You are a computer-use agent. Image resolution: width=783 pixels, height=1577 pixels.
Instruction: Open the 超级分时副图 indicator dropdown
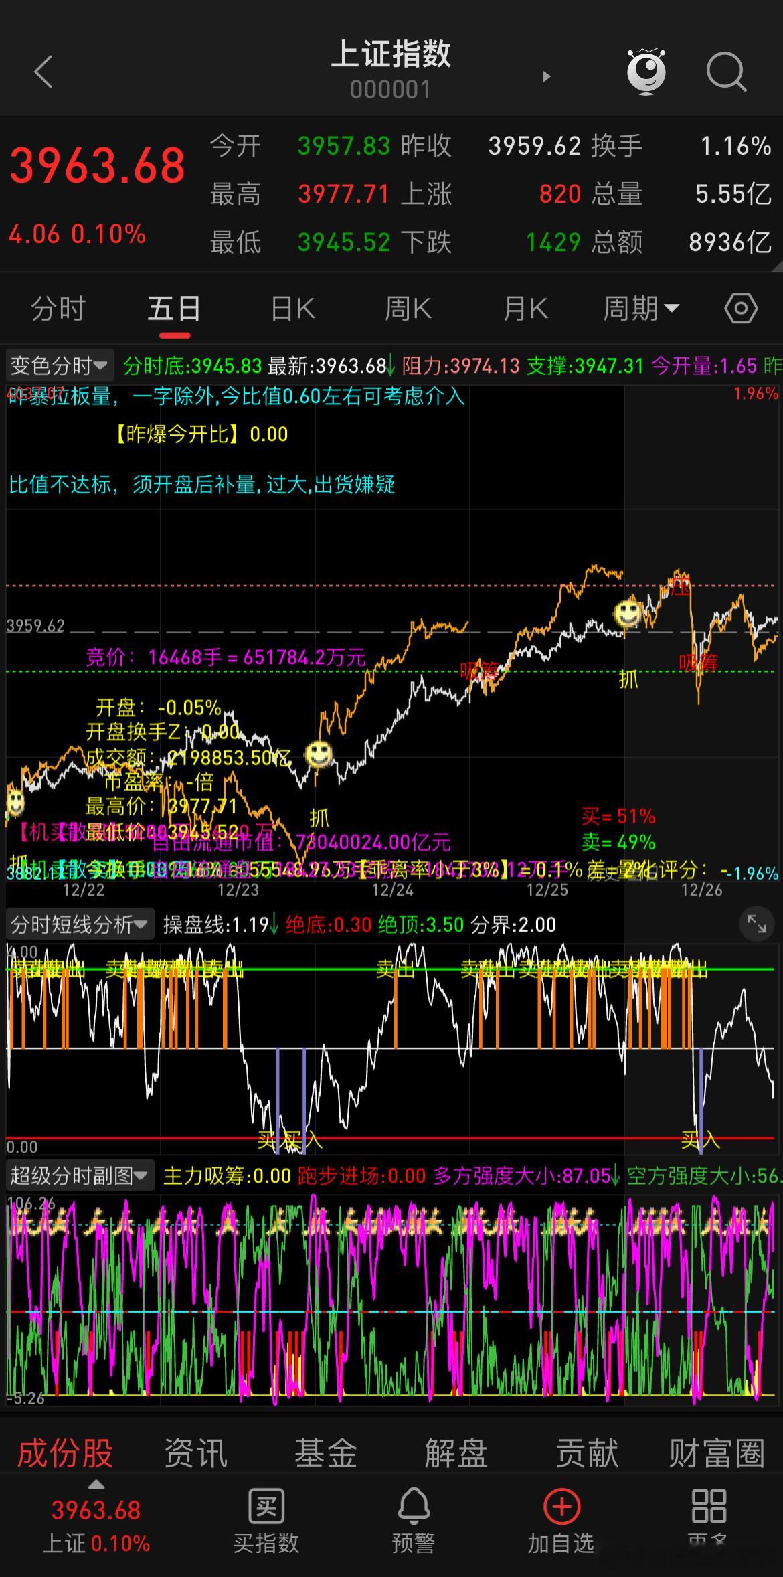click(79, 1176)
